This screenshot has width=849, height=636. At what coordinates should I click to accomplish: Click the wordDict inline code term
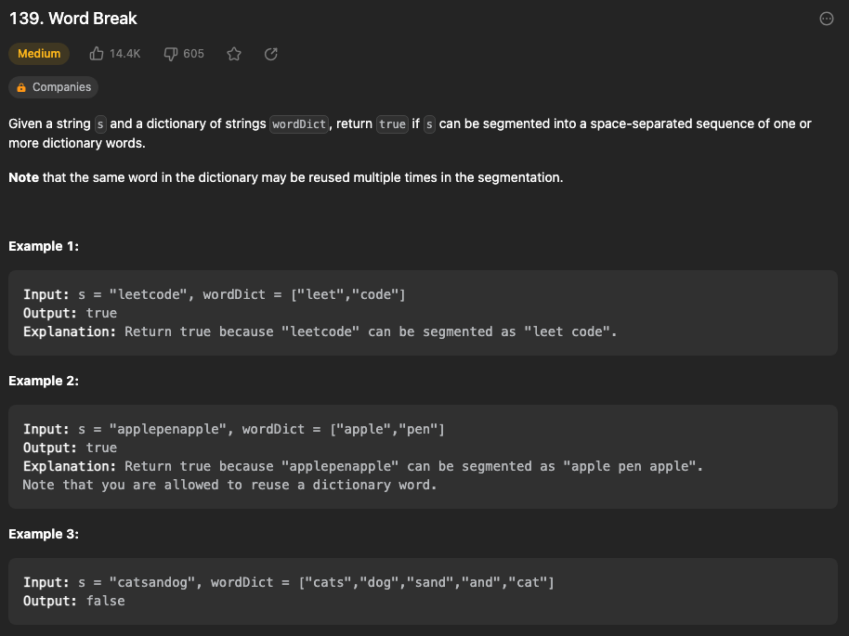(299, 124)
